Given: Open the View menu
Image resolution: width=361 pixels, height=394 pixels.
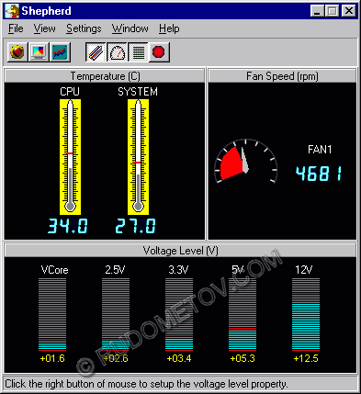Looking at the screenshot, I should pyautogui.click(x=45, y=28).
